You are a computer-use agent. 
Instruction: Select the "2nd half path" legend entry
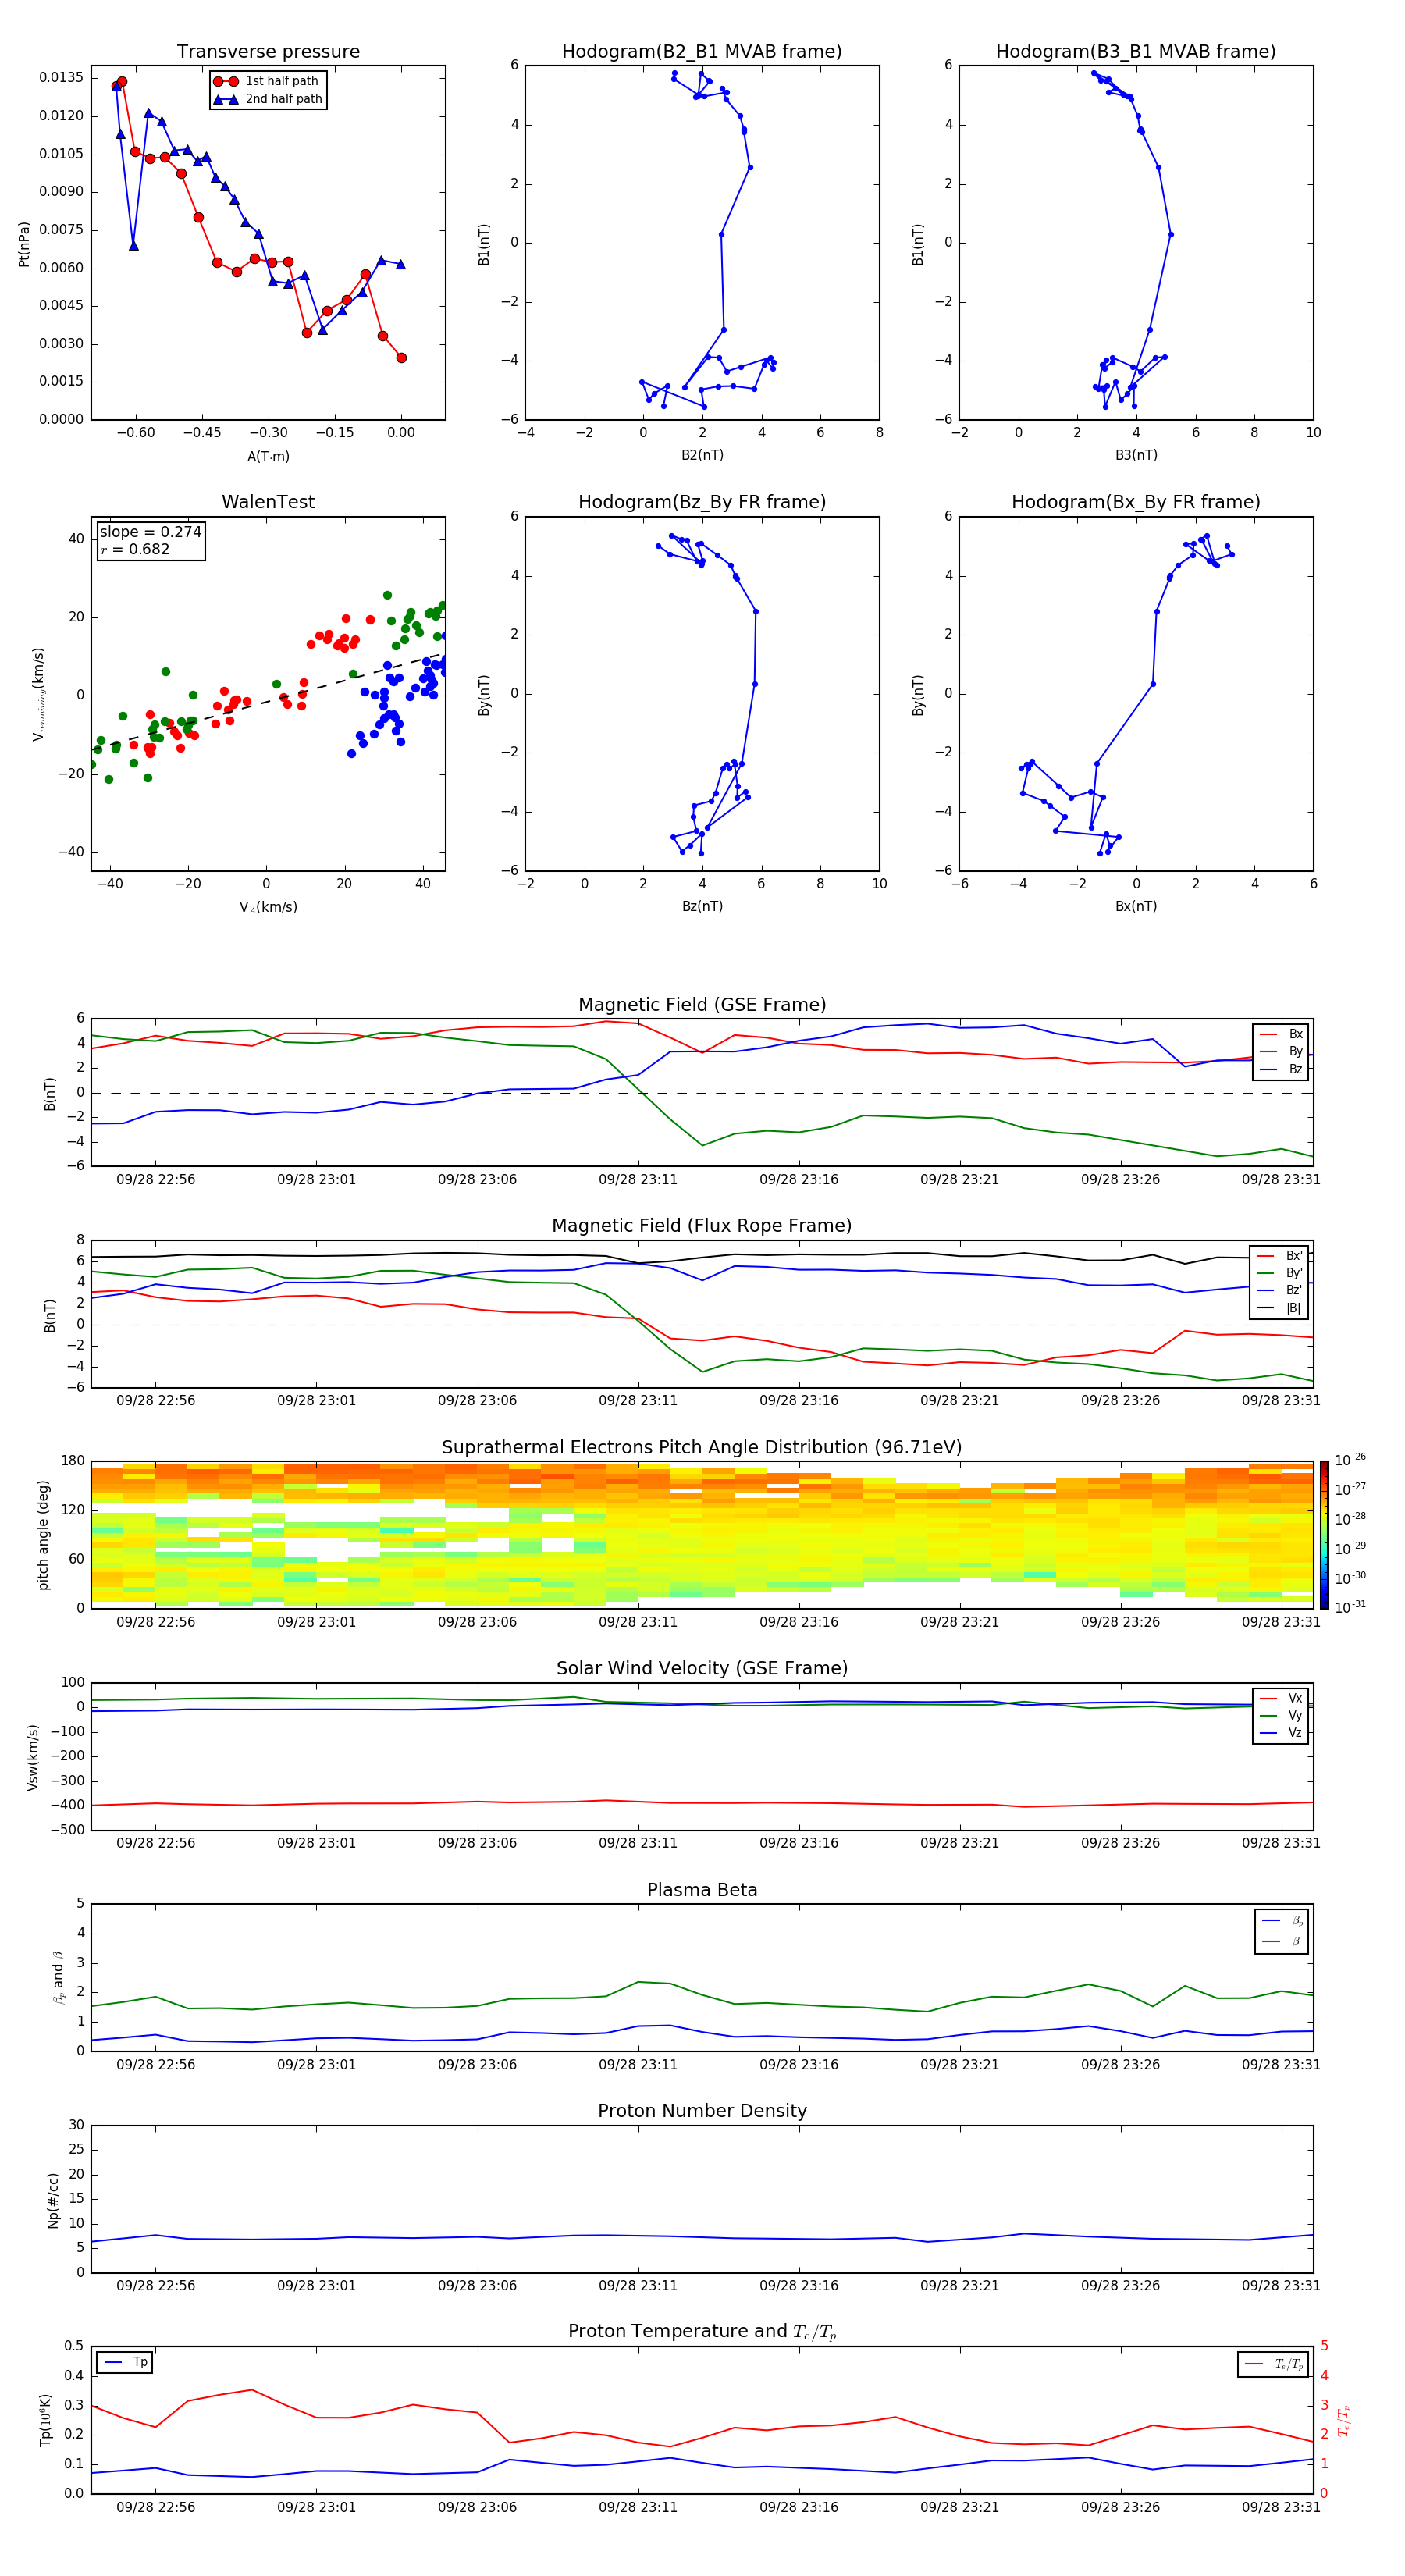(268, 99)
